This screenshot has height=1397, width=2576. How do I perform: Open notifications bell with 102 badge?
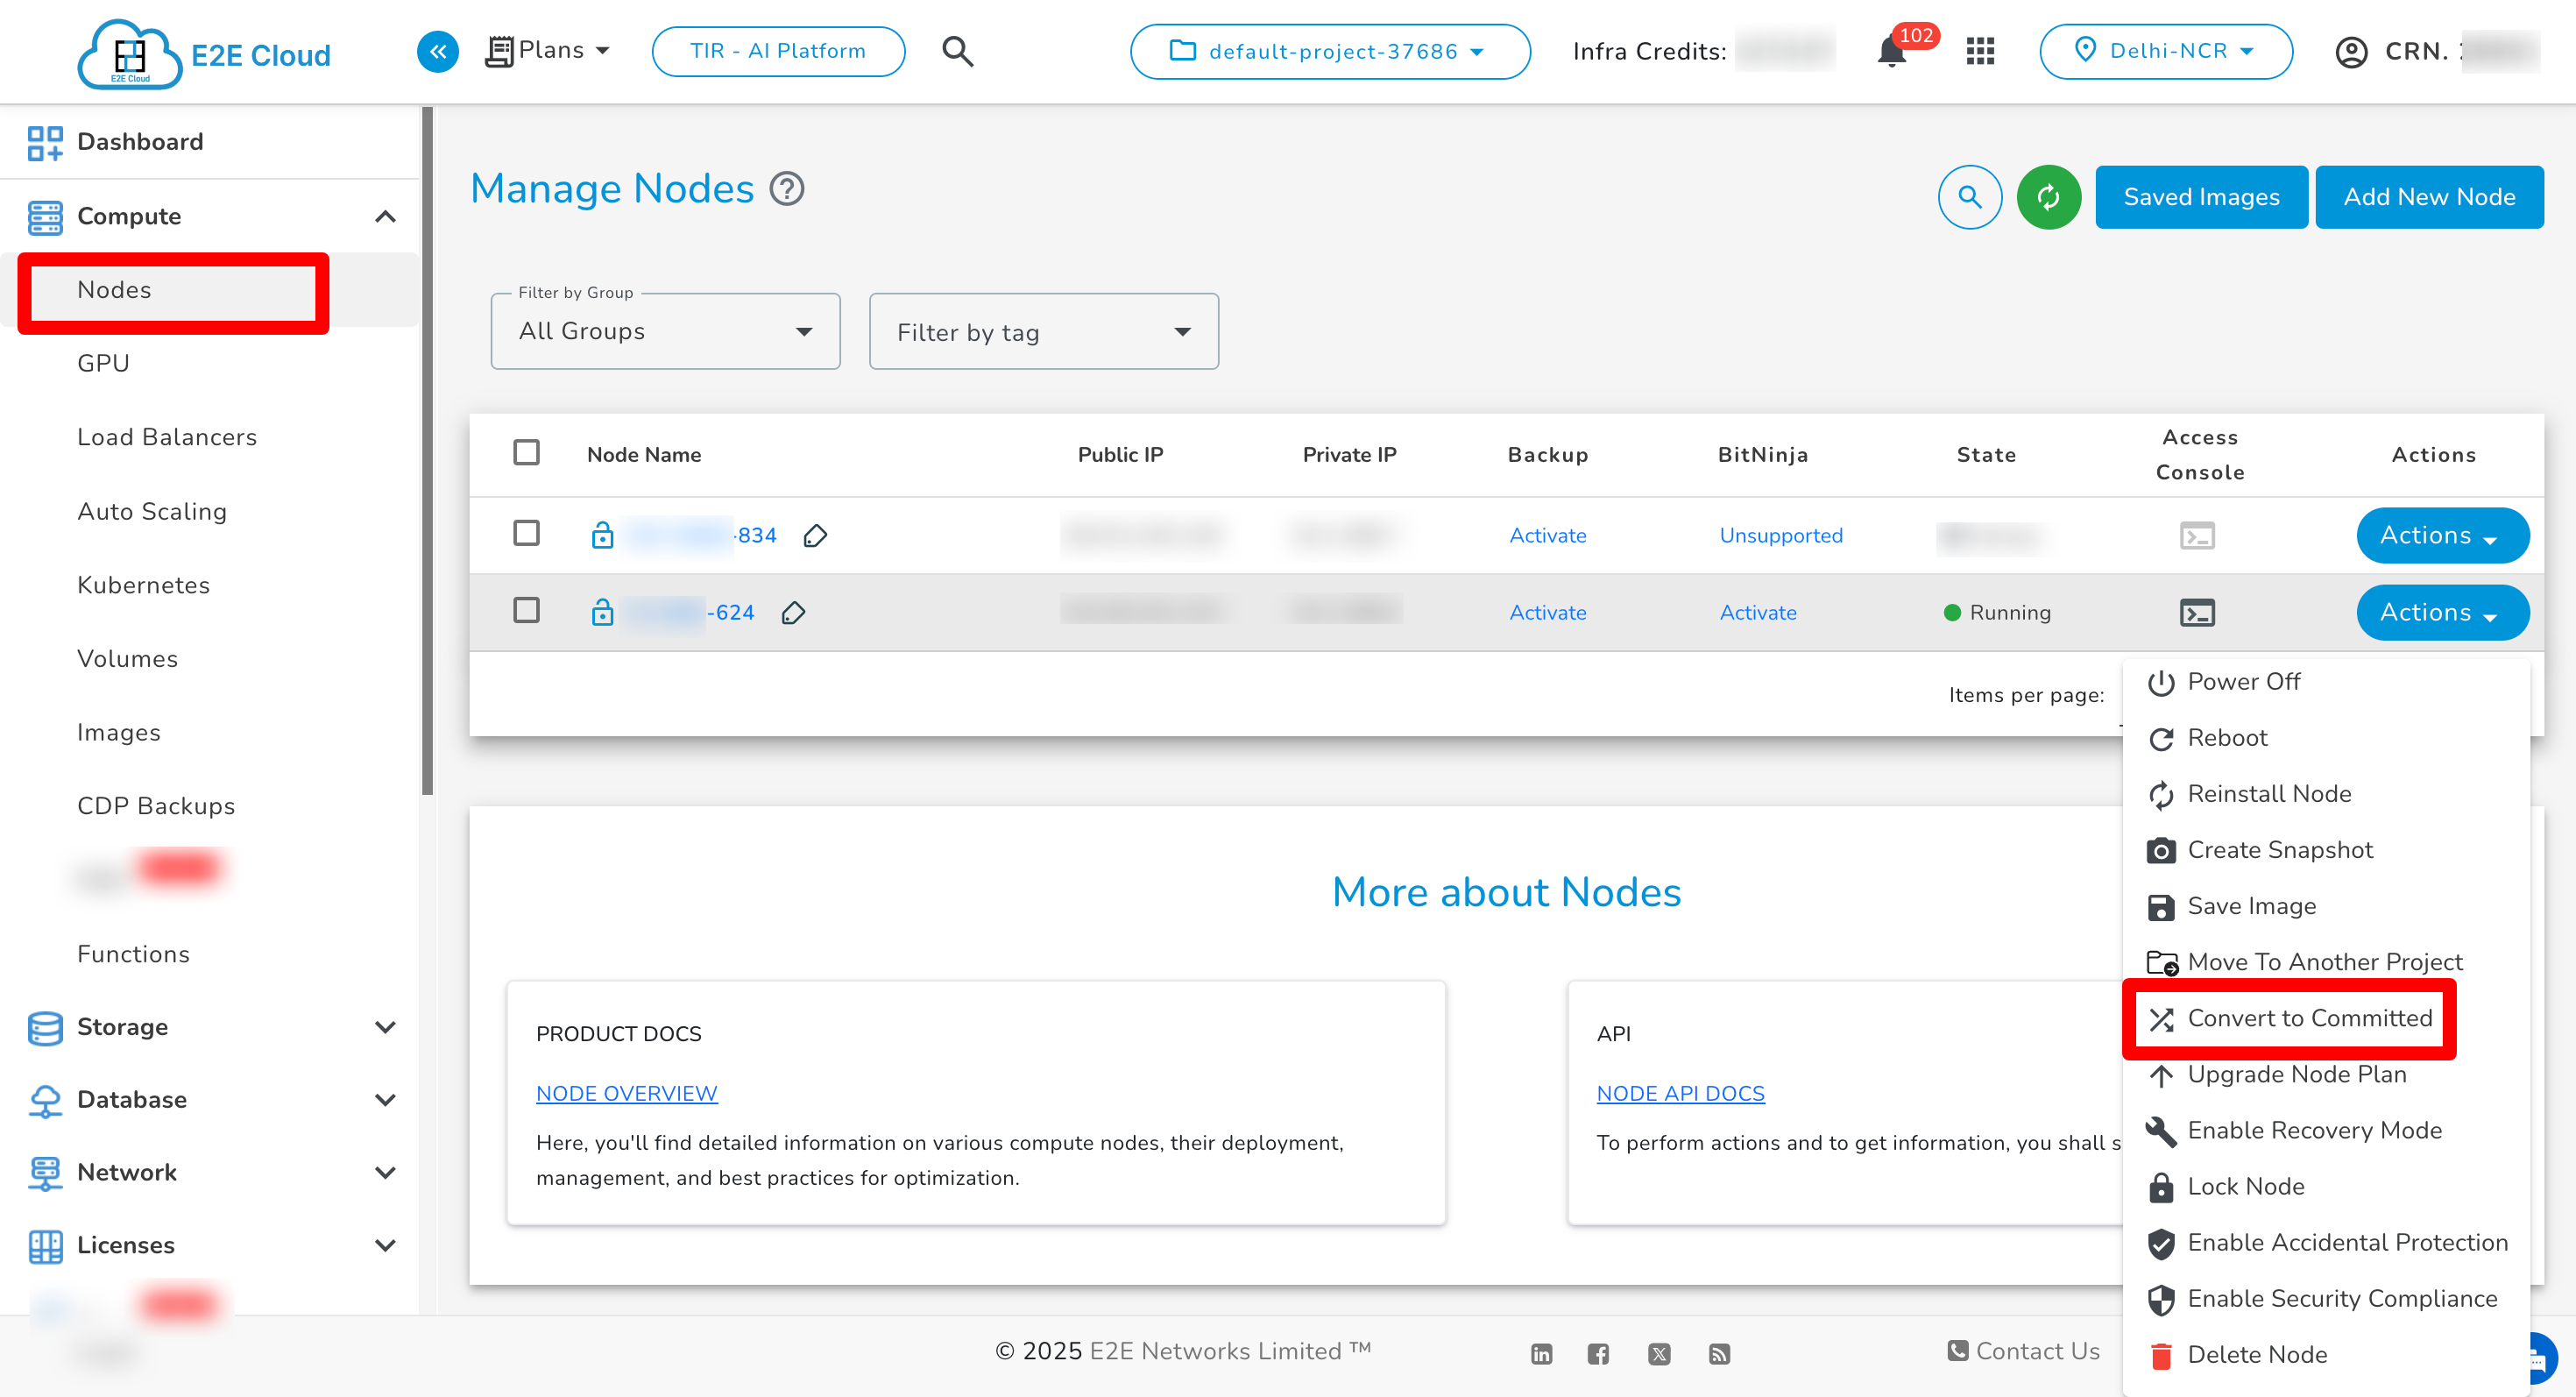coord(1892,51)
